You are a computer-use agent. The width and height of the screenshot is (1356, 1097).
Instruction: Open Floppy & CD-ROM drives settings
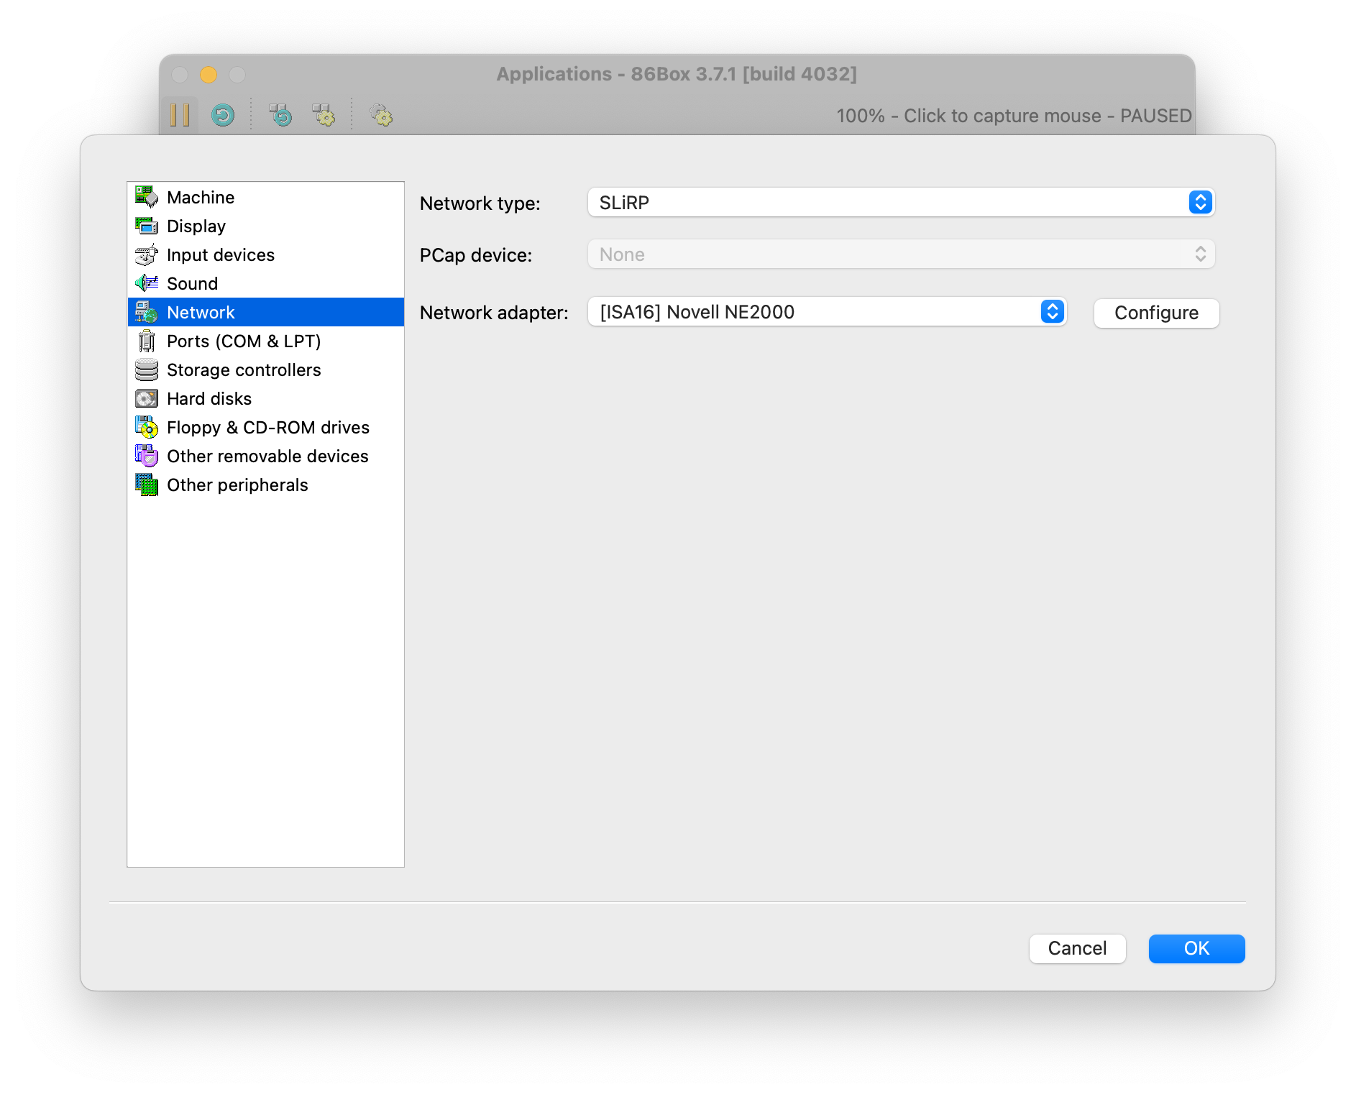265,427
